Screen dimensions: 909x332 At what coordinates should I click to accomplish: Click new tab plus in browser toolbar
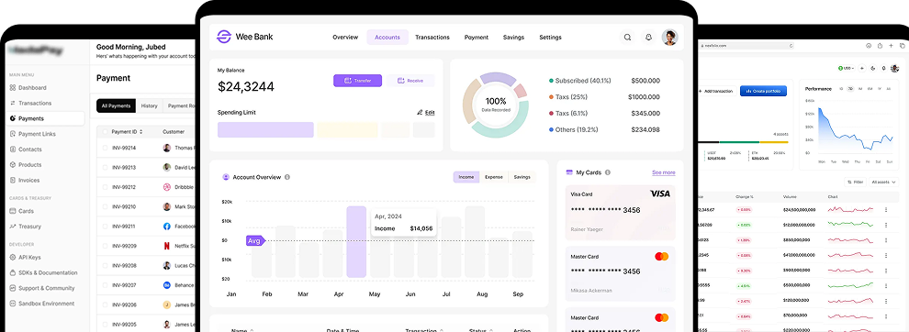[x=891, y=45]
